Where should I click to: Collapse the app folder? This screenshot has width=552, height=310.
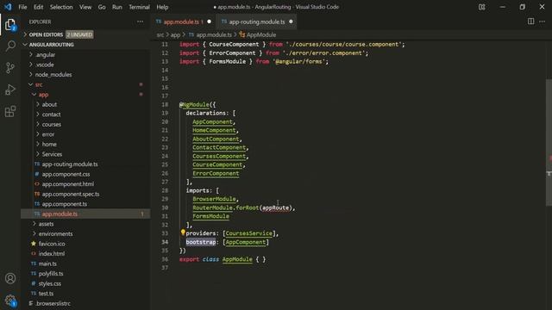(43, 95)
